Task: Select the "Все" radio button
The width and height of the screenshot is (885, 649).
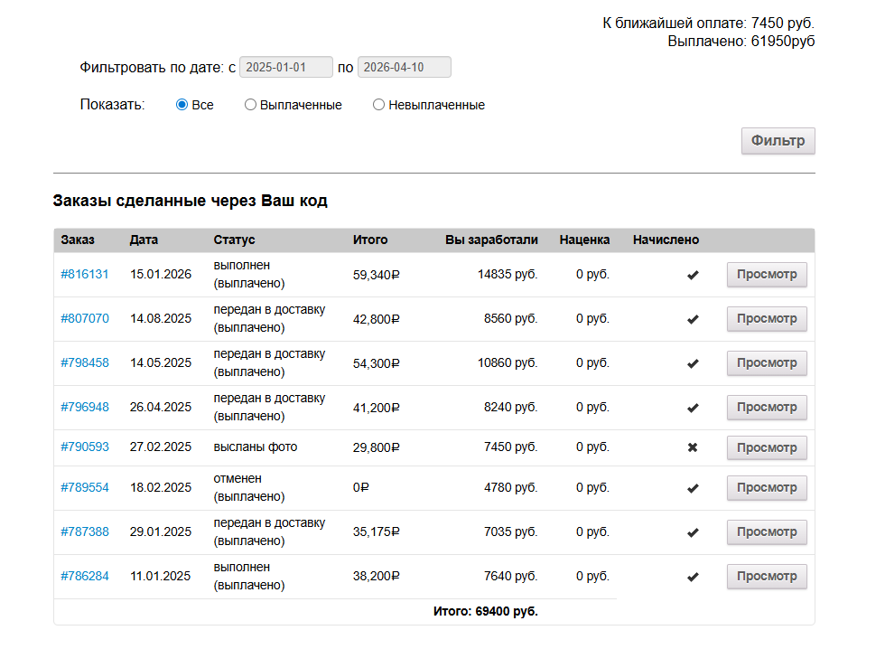Action: click(182, 105)
